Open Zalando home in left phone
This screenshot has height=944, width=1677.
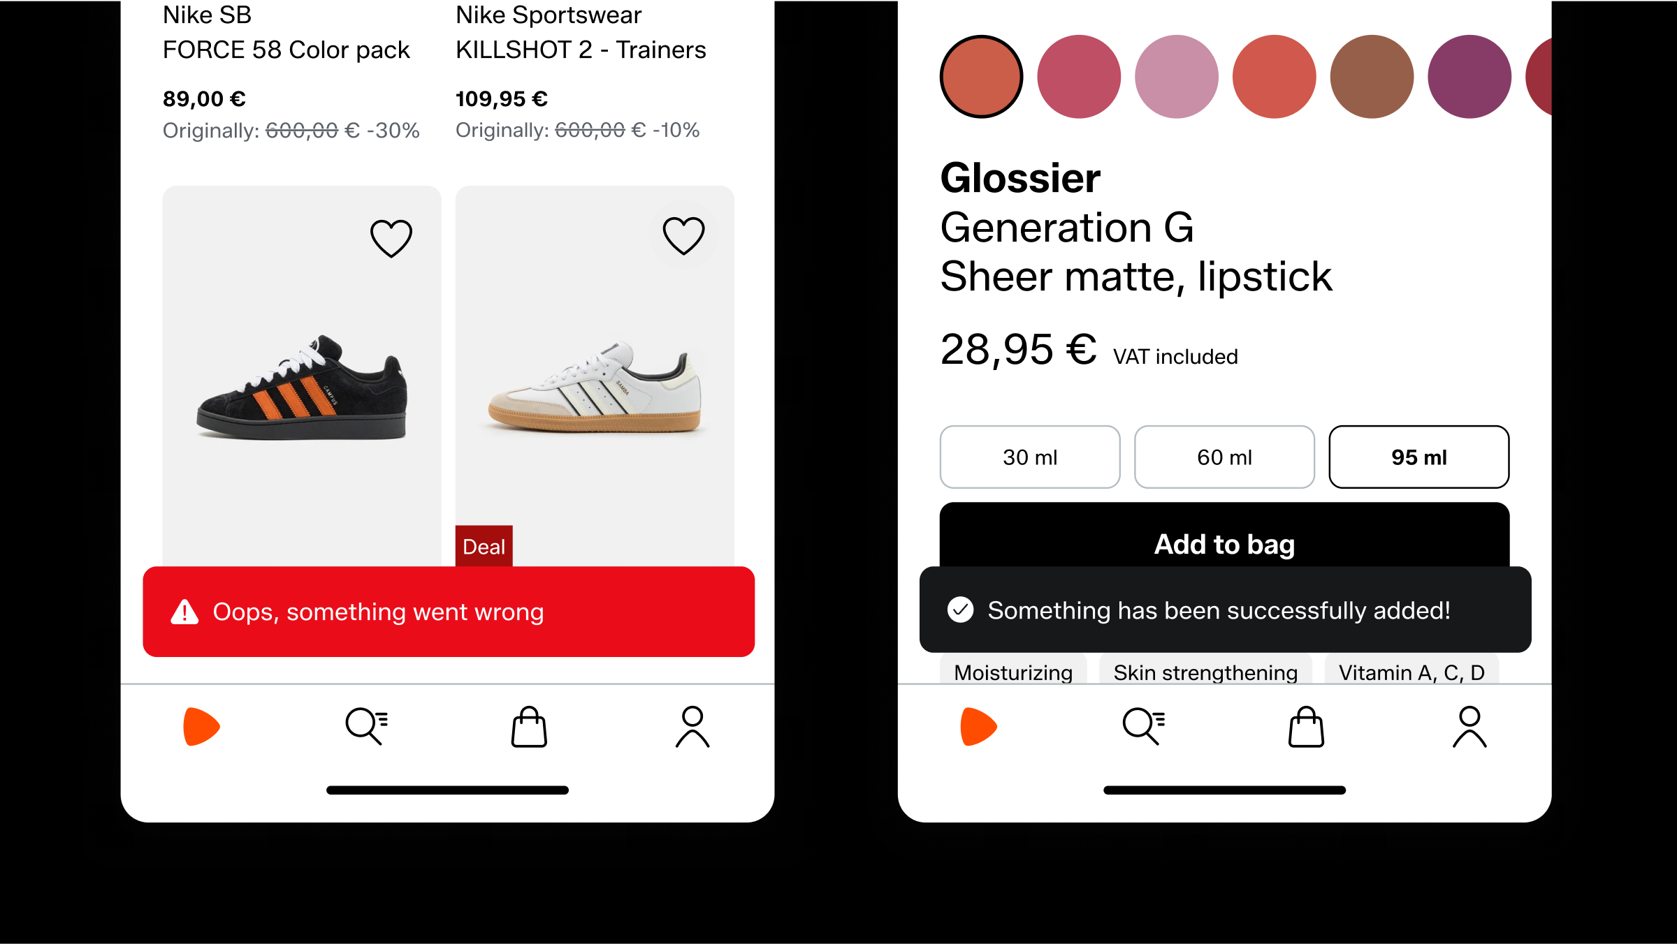coord(201,727)
